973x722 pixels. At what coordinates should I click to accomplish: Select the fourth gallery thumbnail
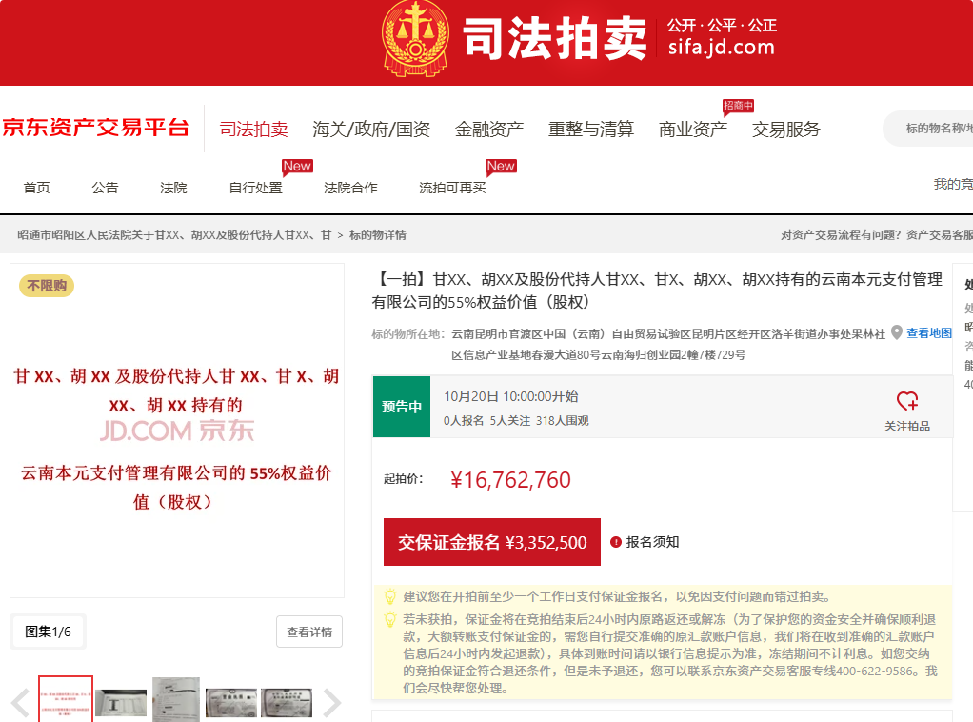(x=230, y=703)
